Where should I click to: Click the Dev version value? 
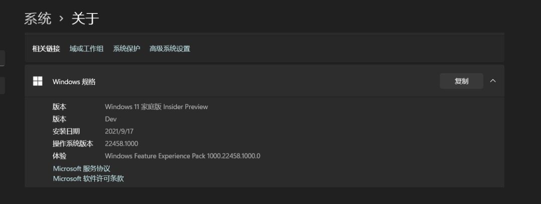(x=111, y=119)
